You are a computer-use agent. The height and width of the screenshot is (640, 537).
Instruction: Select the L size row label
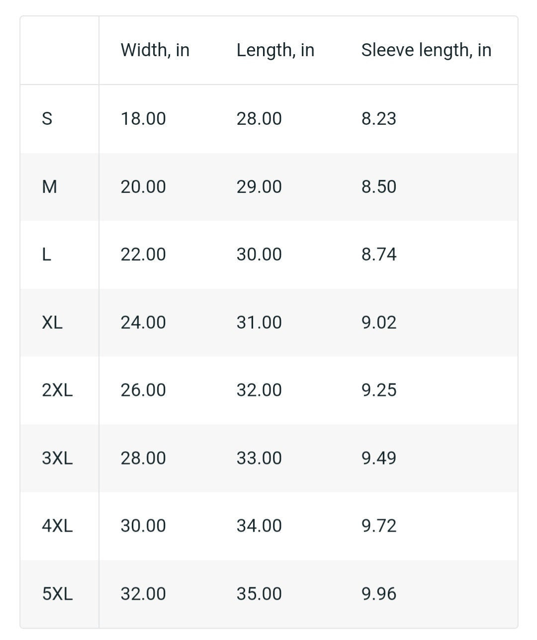point(47,254)
